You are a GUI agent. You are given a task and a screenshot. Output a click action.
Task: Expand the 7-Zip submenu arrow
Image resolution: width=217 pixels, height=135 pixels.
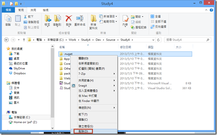pyautogui.click(x=114, y=74)
